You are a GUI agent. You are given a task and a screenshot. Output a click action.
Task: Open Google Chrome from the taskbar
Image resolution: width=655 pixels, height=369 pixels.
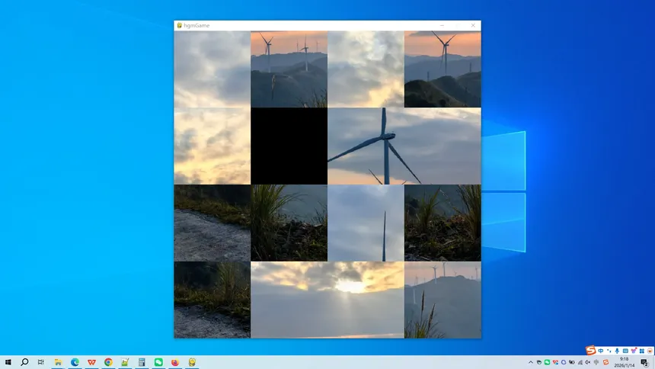point(108,362)
